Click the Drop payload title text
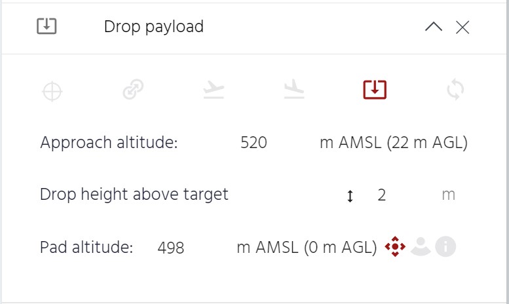Viewport: 509px width, 304px height. click(x=154, y=27)
